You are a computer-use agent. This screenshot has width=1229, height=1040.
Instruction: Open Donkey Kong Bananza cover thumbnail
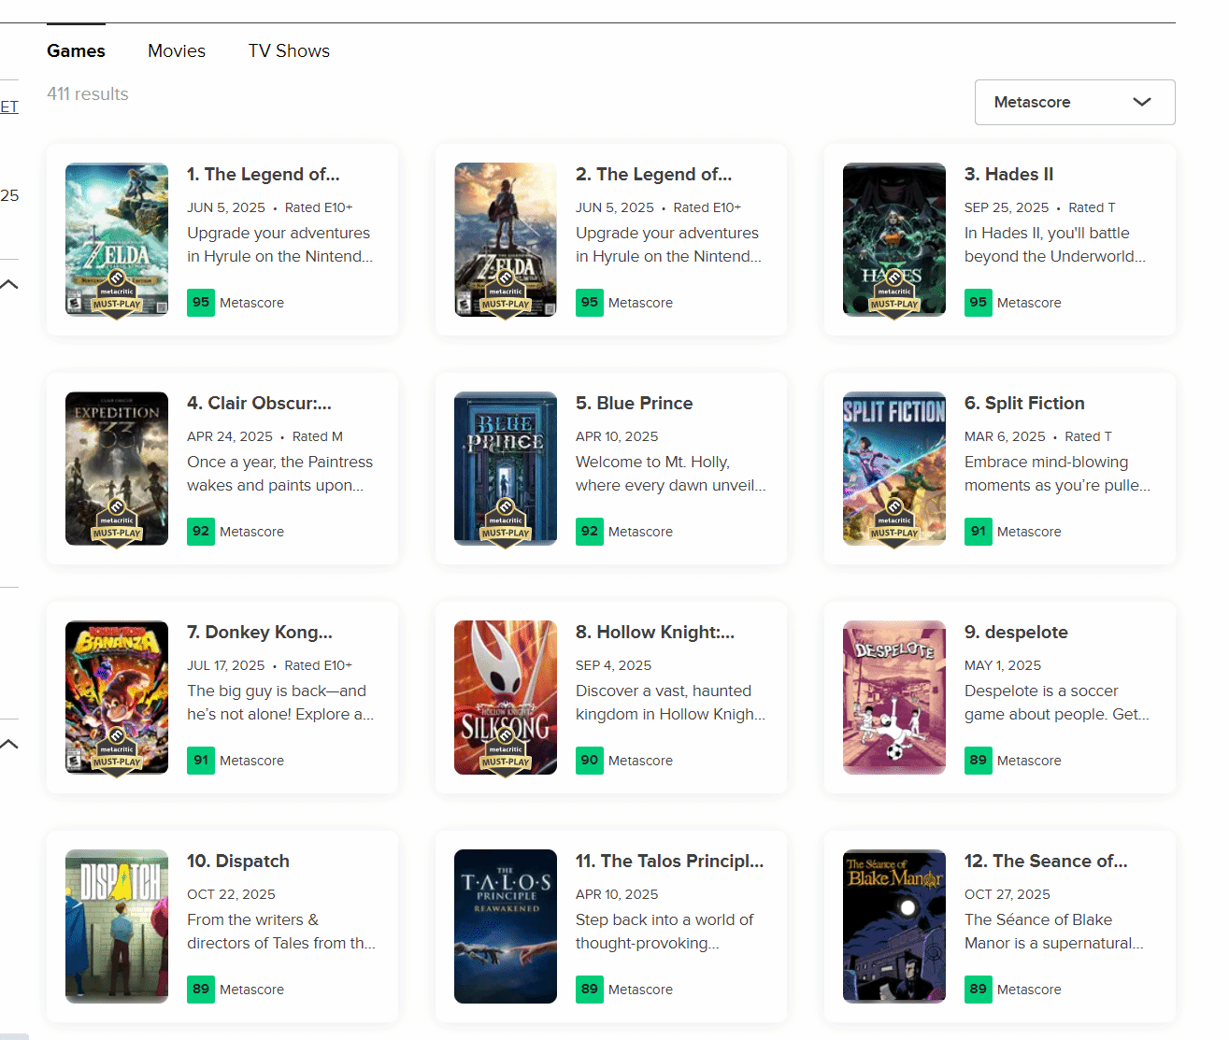point(117,698)
